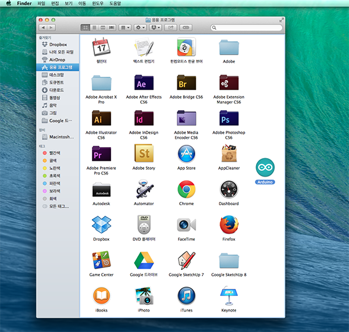Select the FaceTime app icon
Image resolution: width=349 pixels, height=332 pixels.
[186, 225]
